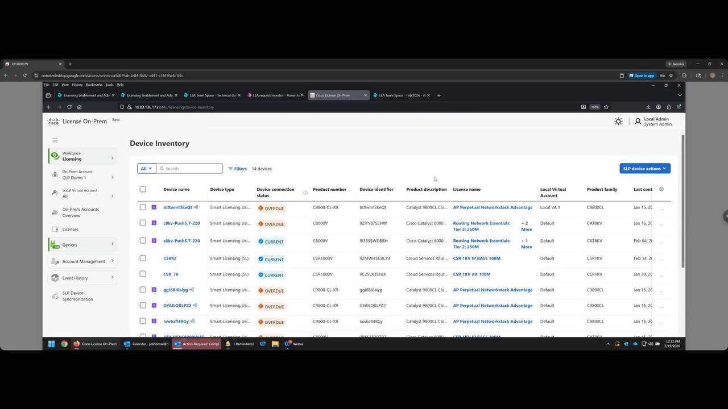Click the topology icon next to ggI8BI0aiyg

[x=192, y=290]
